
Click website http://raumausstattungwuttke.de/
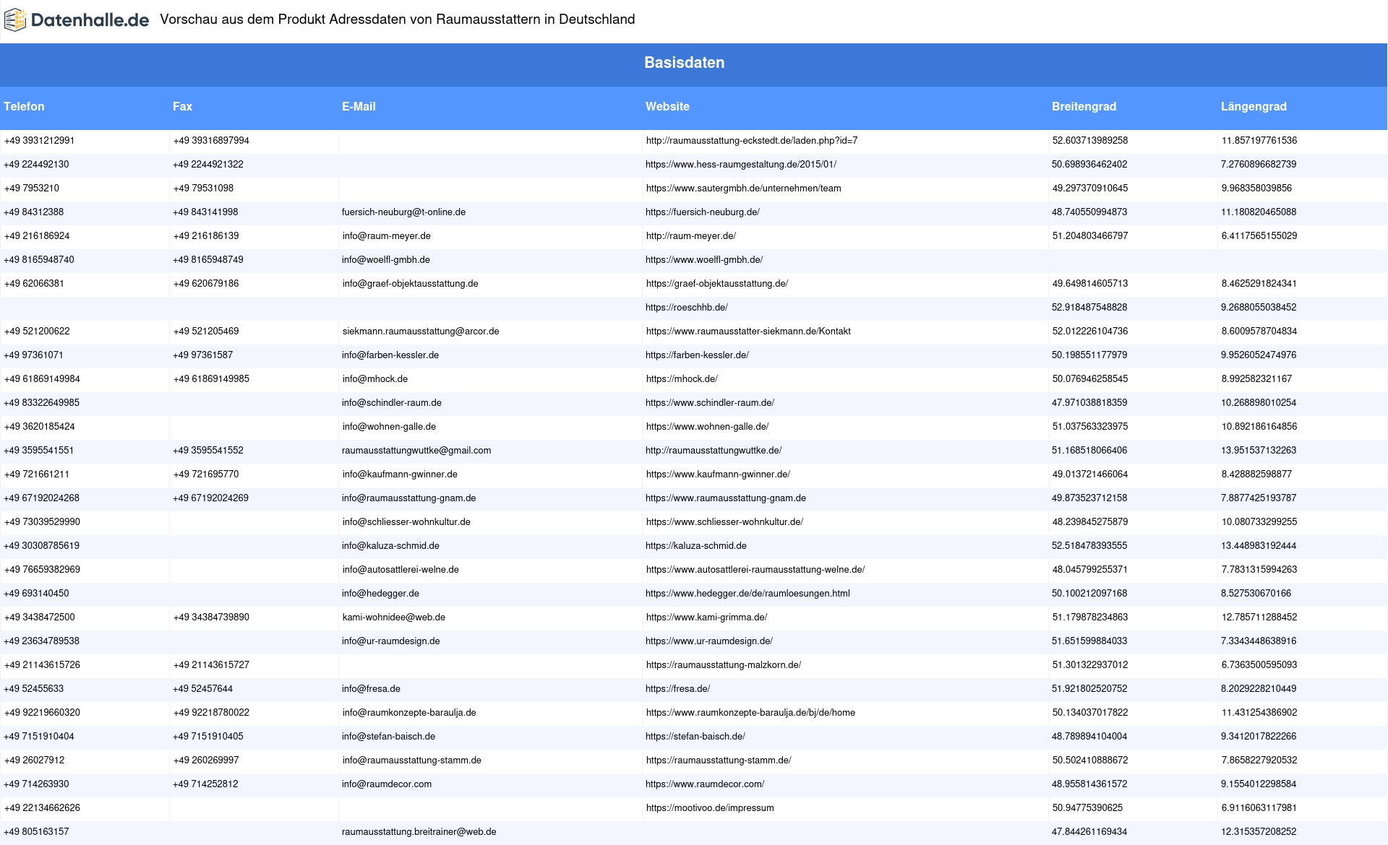point(714,451)
